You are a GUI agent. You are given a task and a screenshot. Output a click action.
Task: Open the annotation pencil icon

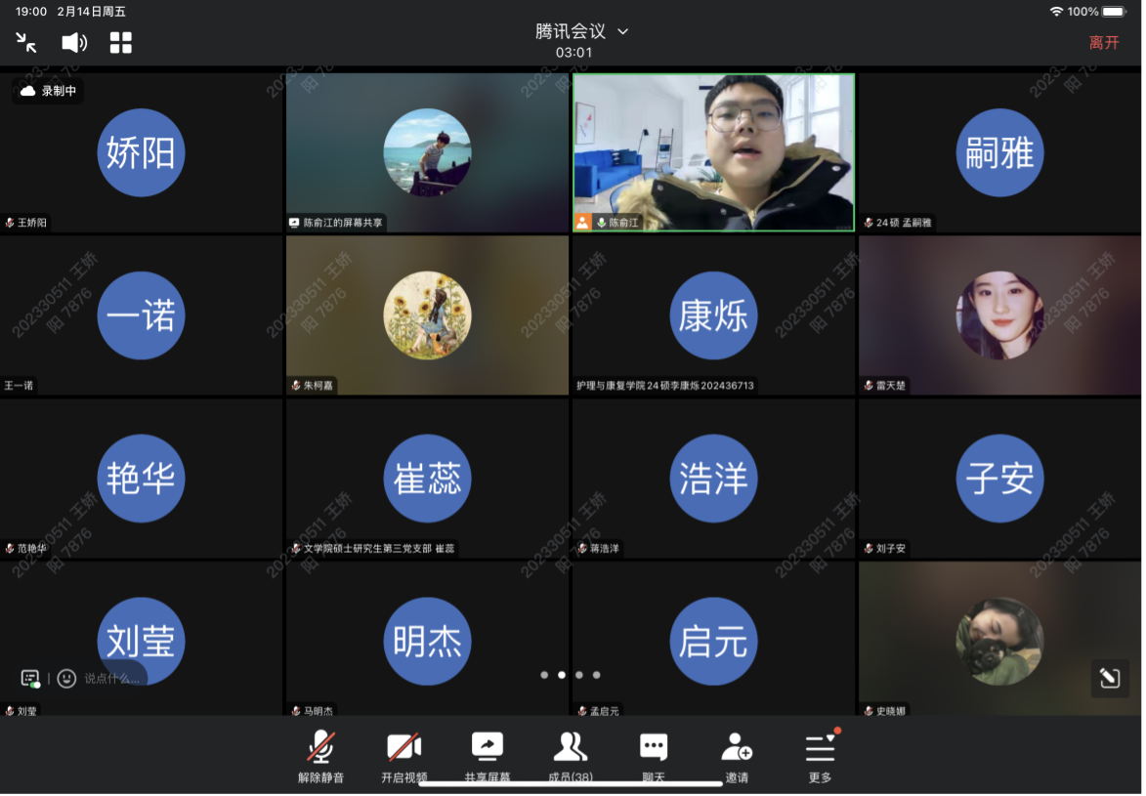(x=1110, y=678)
